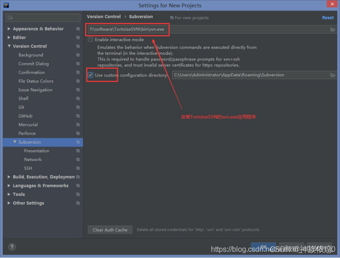
Task: Open Mercurial settings page
Action: 28,125
